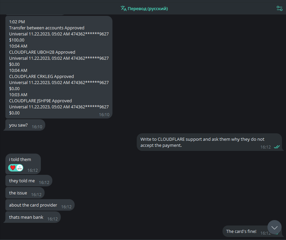Viewport: 286px width, 240px height.
Task: Click the 'CLOUDFLARE JSHF9E Approved' line
Action: 41,101
